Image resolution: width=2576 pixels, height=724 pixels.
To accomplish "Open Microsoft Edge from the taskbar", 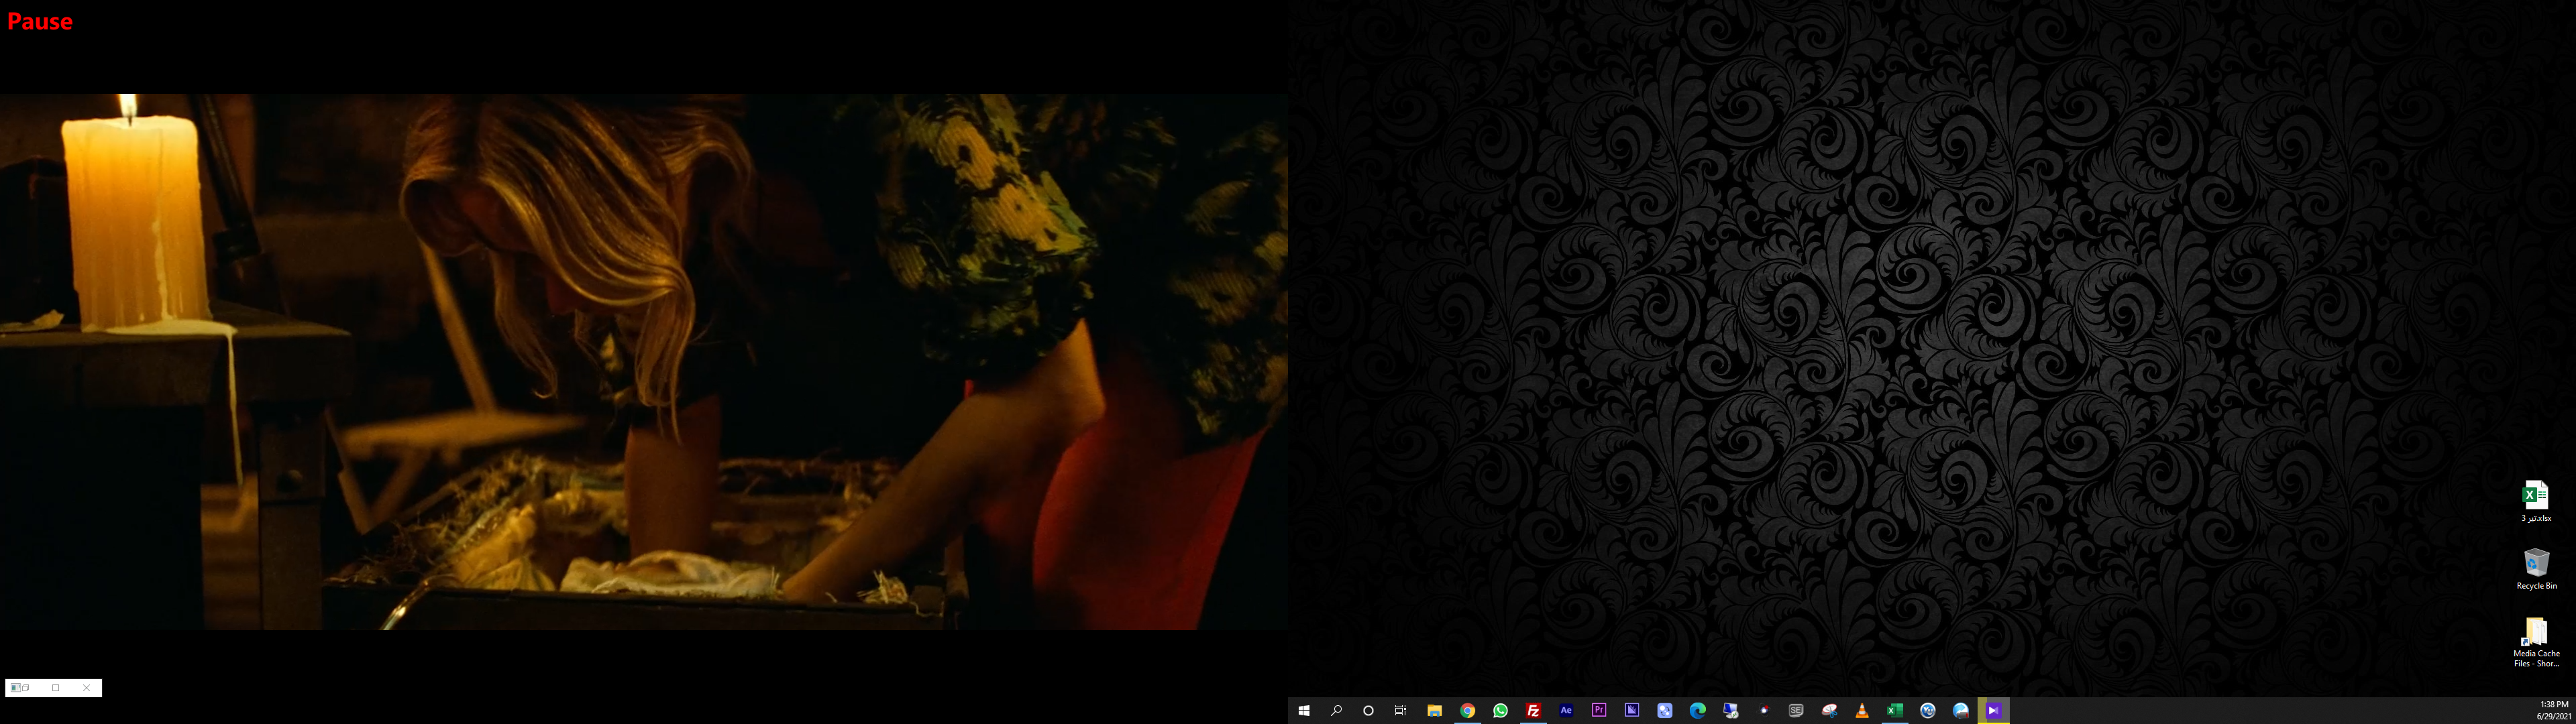I will 1697,711.
